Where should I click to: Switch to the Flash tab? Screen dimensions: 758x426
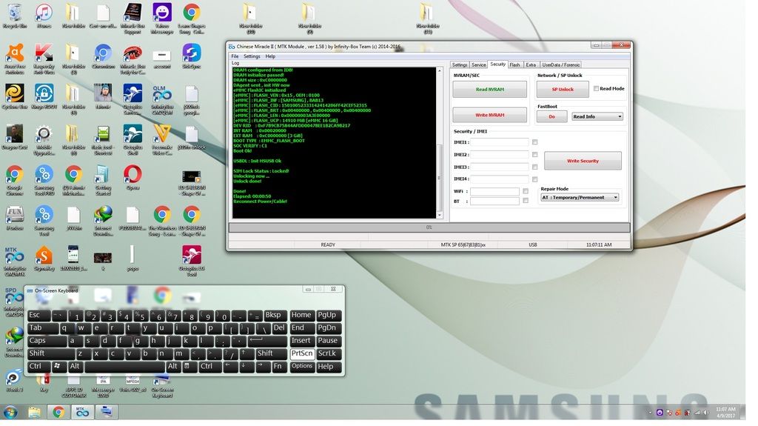pos(515,65)
